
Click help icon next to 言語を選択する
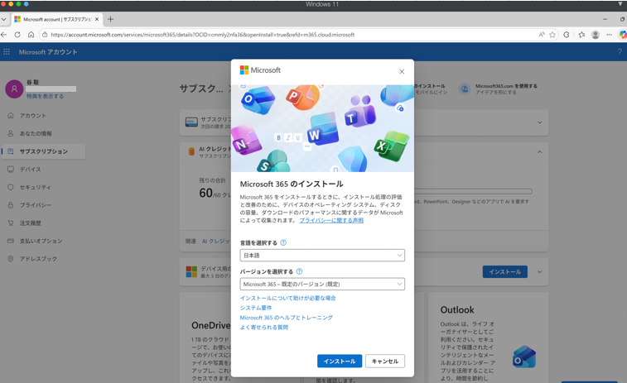pyautogui.click(x=283, y=243)
